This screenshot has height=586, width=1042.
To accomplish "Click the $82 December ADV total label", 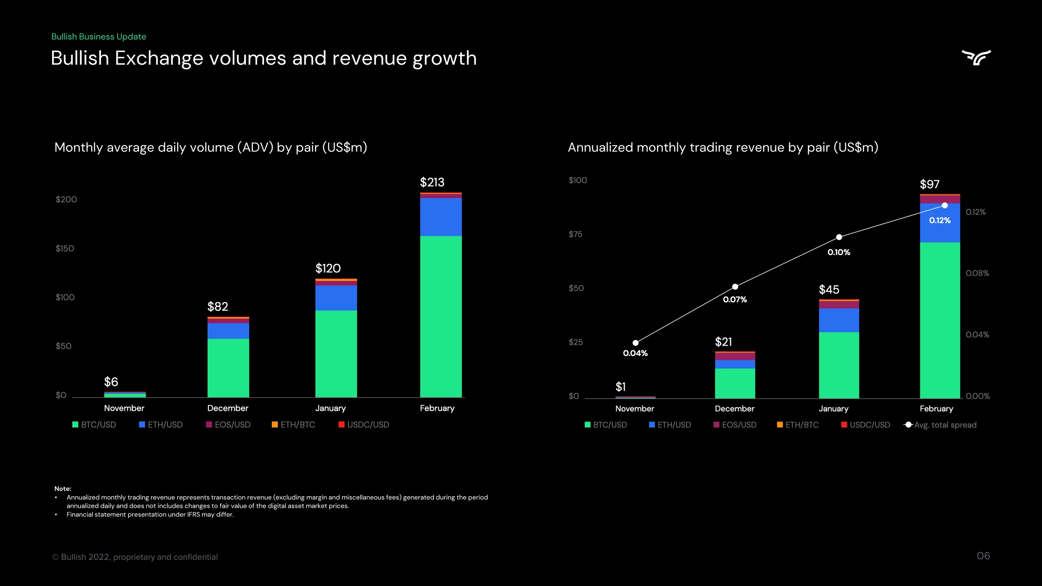I will click(x=218, y=306).
